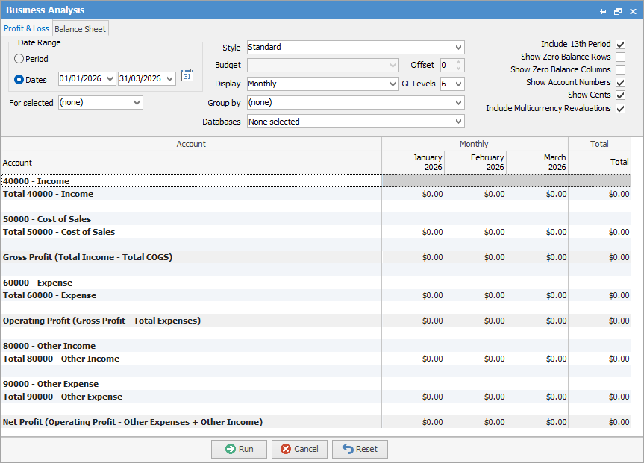Click the March 2026 column header

tap(537, 163)
